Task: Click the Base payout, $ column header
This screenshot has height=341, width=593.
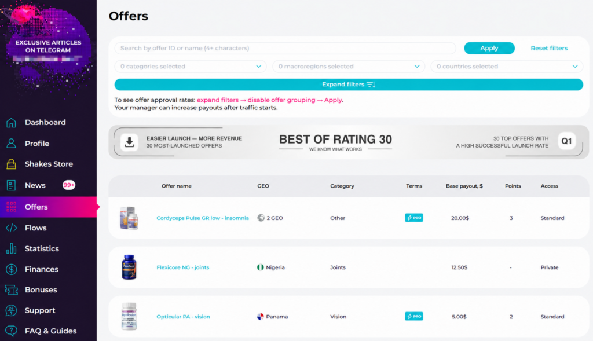Action: tap(464, 186)
